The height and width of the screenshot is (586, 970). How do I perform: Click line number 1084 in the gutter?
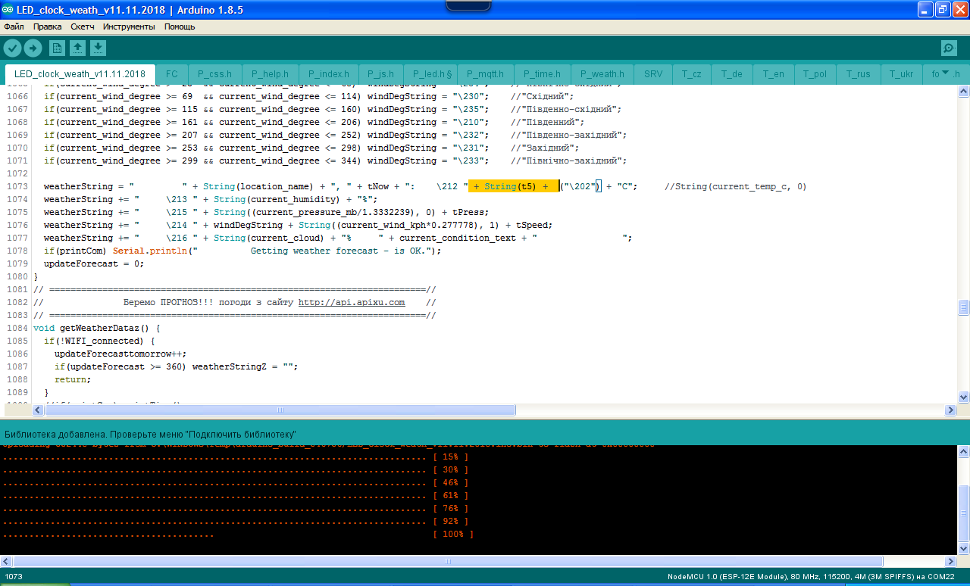(x=17, y=328)
